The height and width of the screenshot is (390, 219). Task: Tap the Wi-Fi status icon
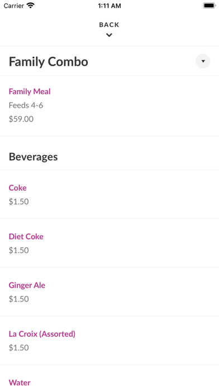coord(31,6)
